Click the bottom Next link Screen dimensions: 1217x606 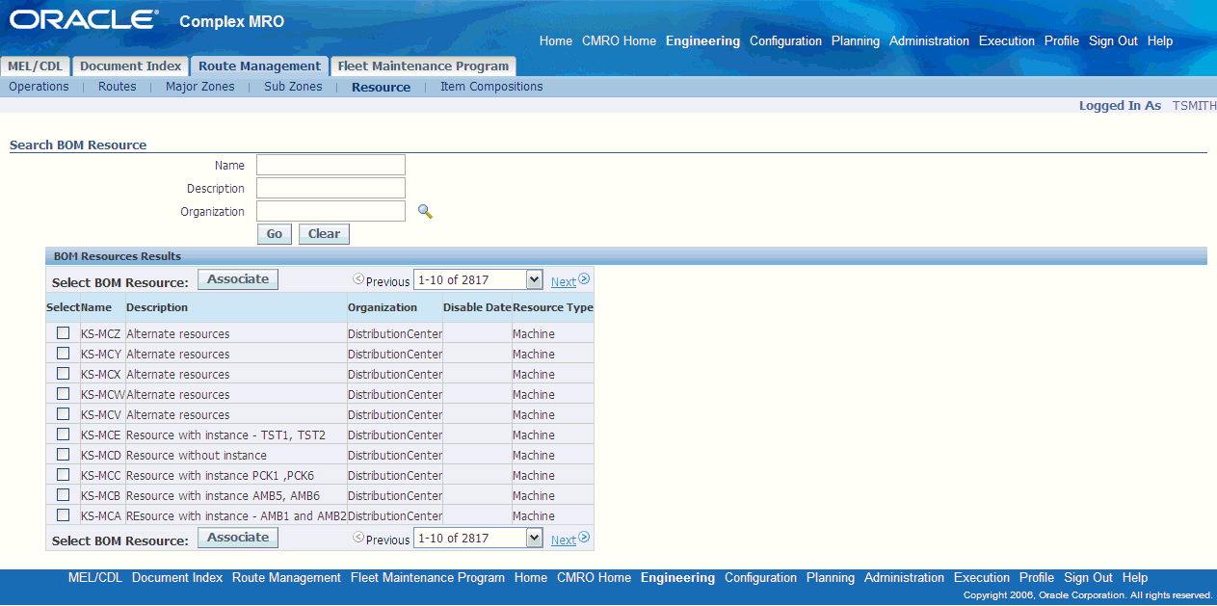564,540
